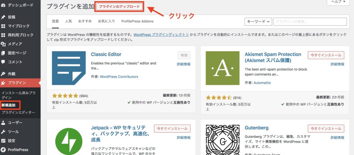Focus the プラグインの検索 input field
Screen dimensions: 354x155
(310, 21)
